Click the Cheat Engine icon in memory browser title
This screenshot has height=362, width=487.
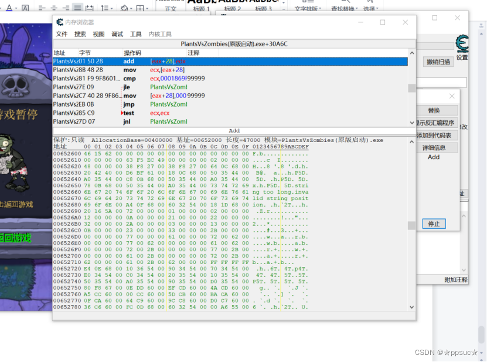pyautogui.click(x=60, y=22)
